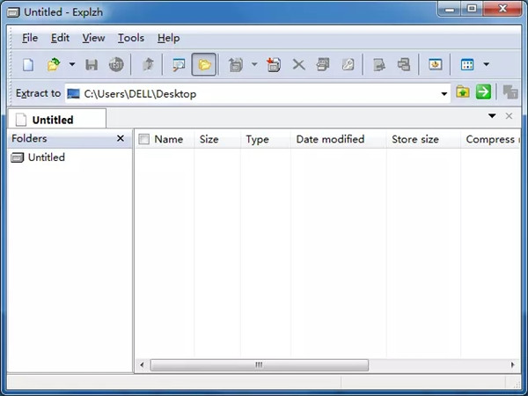Expand the Extract to path dropdown

(444, 93)
